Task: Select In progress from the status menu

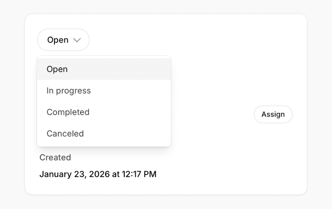Action: pyautogui.click(x=68, y=90)
